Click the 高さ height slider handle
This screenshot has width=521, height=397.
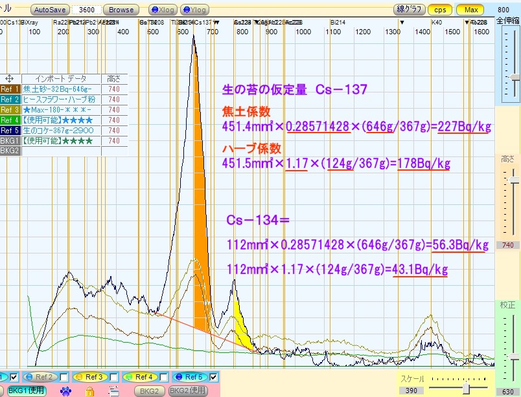(514, 180)
